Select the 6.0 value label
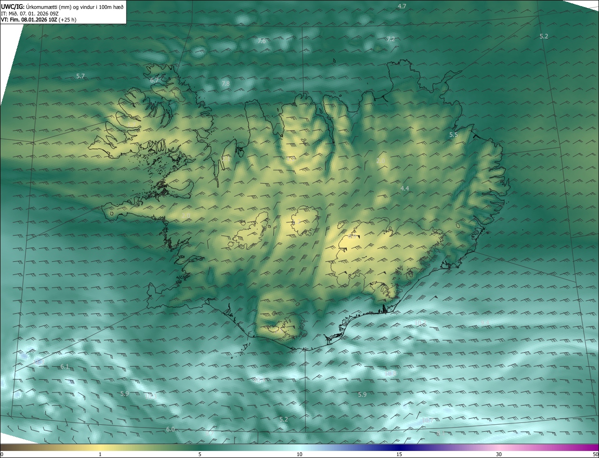 pos(170,429)
